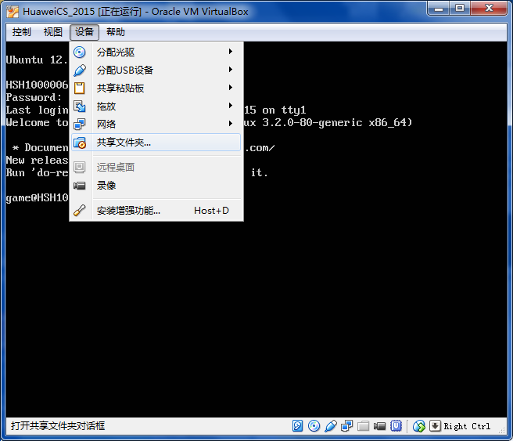Click the shared folders status bar icon

coord(363,426)
